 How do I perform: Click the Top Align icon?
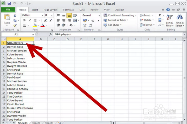(x=58, y=15)
